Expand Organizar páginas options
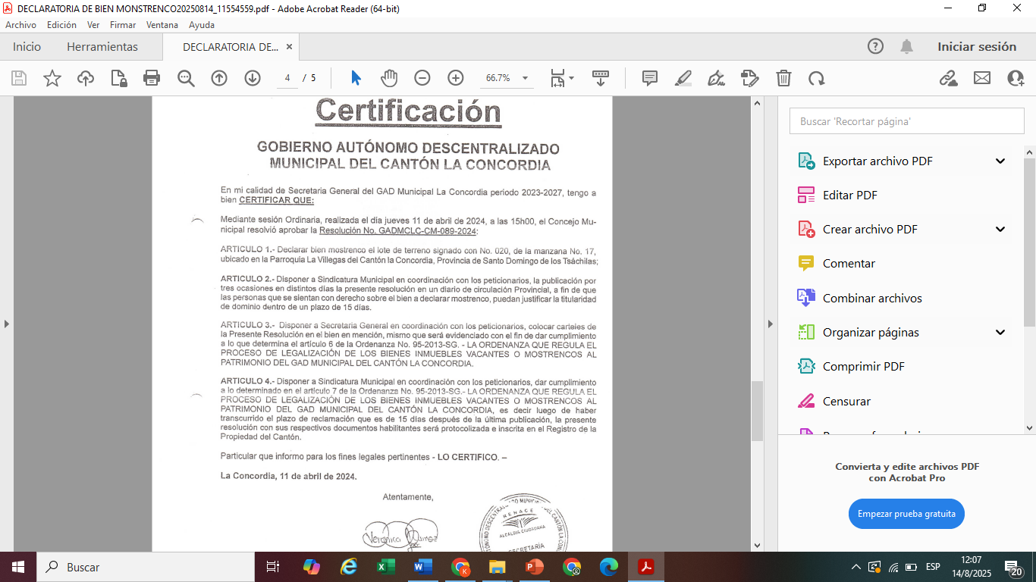 tap(1000, 333)
